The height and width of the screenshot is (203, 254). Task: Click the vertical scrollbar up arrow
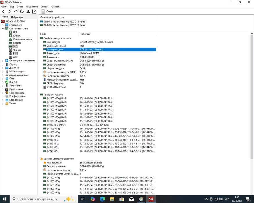pyautogui.click(x=252, y=33)
